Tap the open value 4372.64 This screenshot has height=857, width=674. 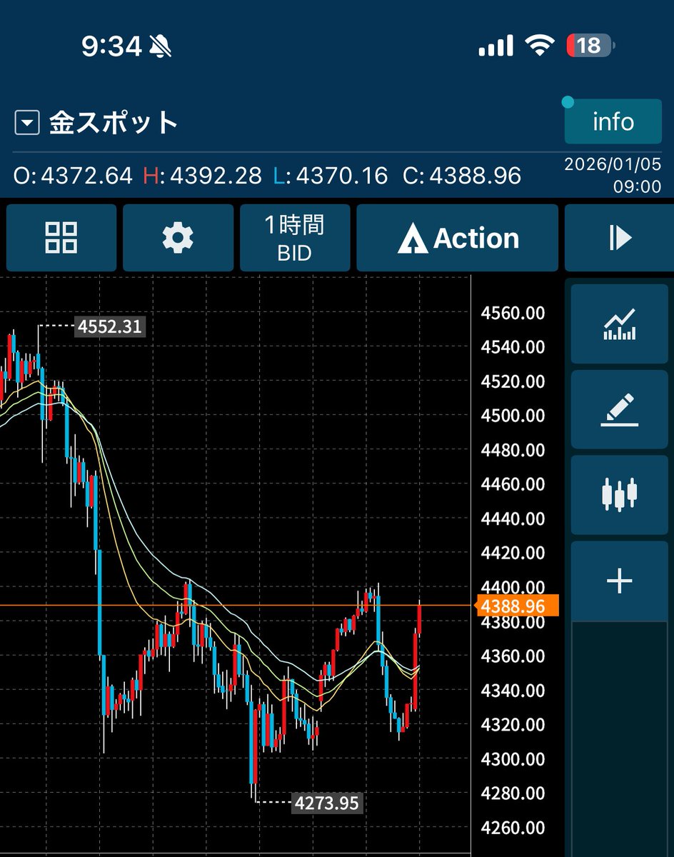click(x=87, y=176)
